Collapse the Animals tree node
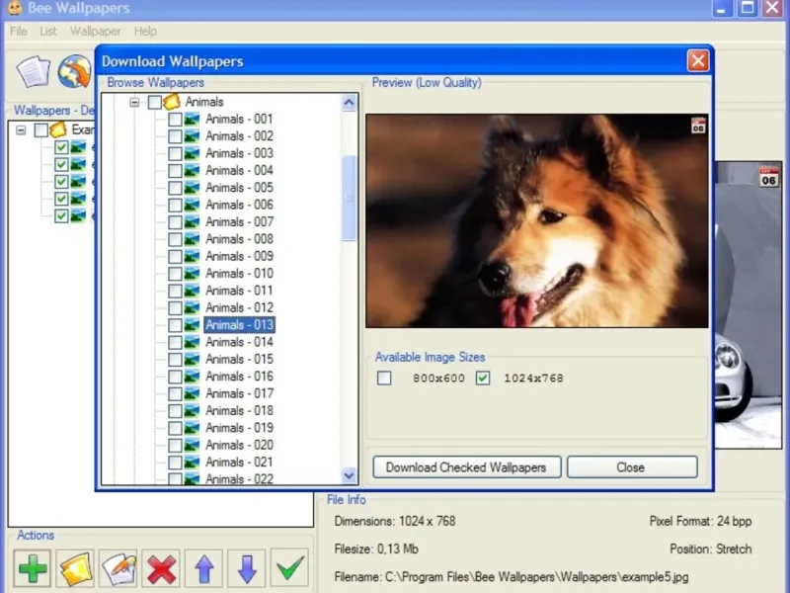This screenshot has height=593, width=790. [134, 103]
